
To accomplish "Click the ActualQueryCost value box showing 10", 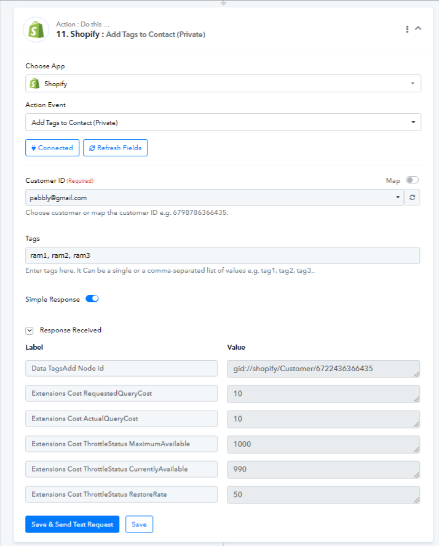I will [x=323, y=419].
